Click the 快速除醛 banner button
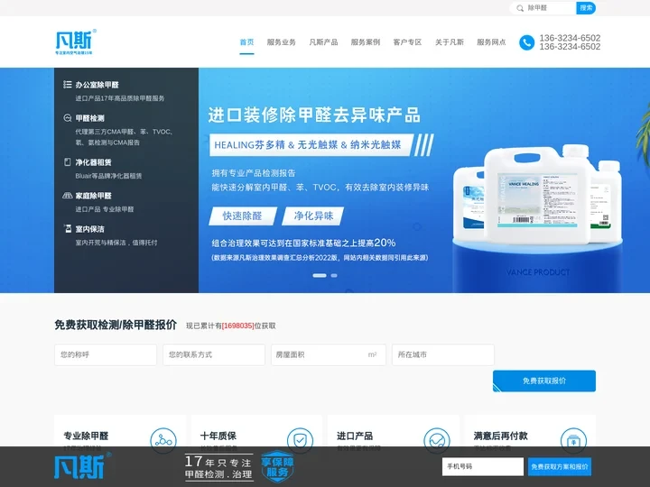The image size is (650, 487). 243,216
